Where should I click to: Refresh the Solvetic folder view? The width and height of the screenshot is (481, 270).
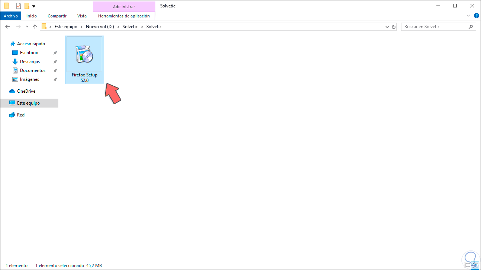tap(394, 27)
